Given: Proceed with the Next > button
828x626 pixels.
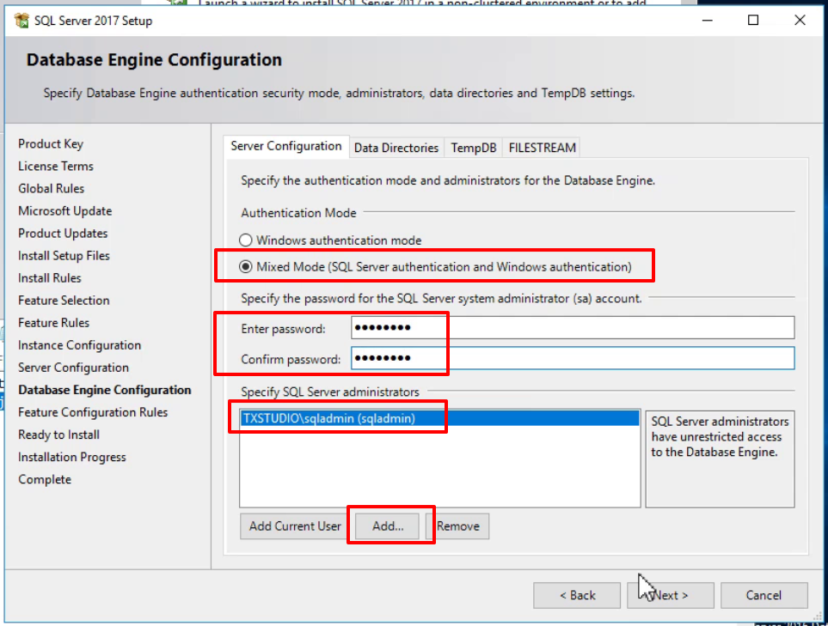Looking at the screenshot, I should point(671,595).
